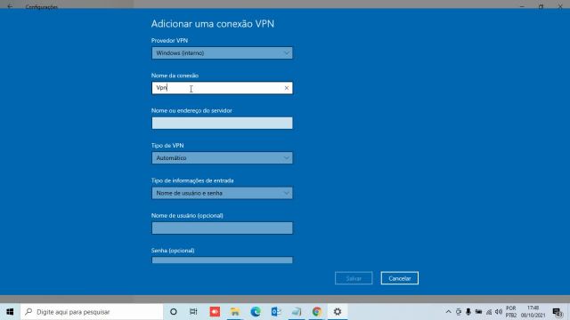Image resolution: width=570 pixels, height=320 pixels.
Task: Select the Settings gear on the taskbar
Action: (x=338, y=312)
